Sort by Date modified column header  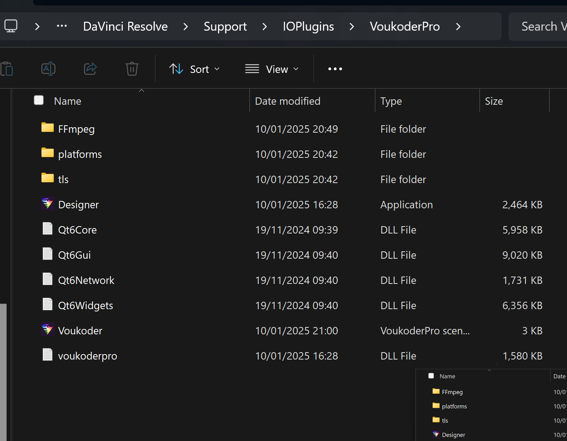[288, 101]
